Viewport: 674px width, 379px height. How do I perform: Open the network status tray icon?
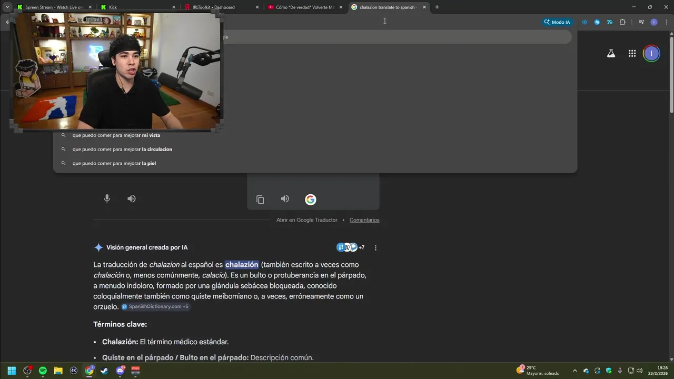(x=631, y=371)
